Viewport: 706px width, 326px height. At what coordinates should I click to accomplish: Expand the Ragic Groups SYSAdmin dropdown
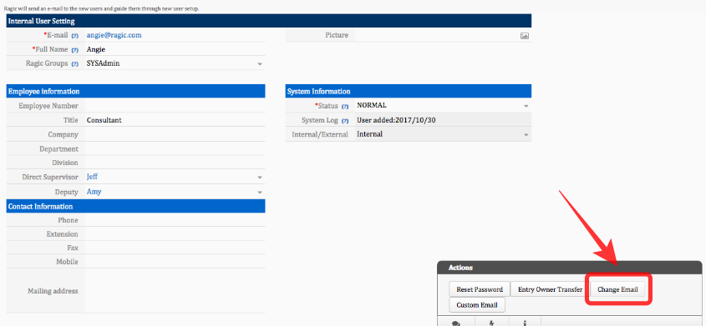[x=260, y=64]
